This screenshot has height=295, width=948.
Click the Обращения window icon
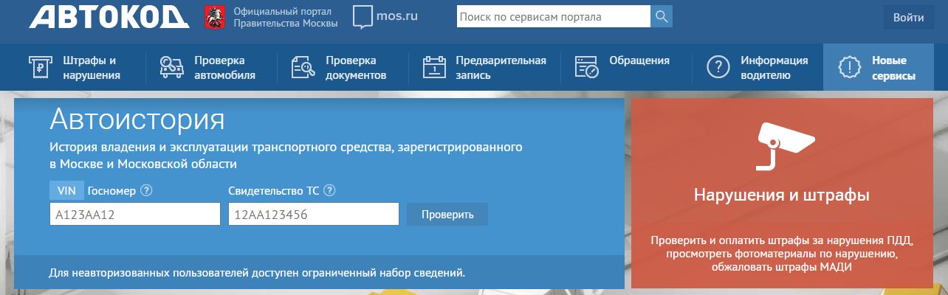tap(587, 67)
